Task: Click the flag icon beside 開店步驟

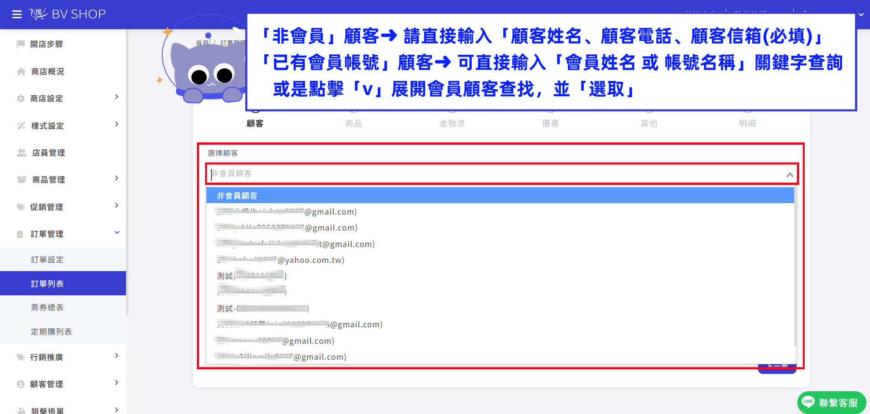Action: pyautogui.click(x=21, y=44)
